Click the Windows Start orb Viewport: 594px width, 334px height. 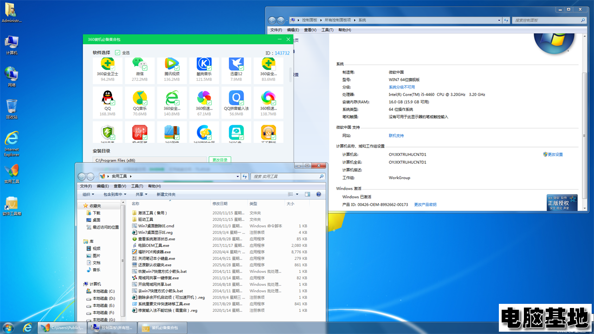tap(9, 328)
